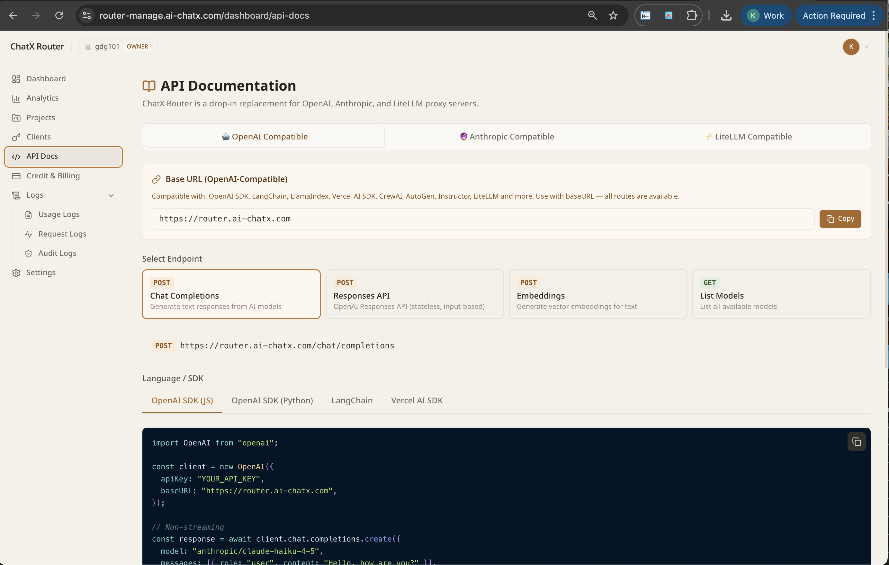Switch to the Anthropic Compatible tab

507,137
